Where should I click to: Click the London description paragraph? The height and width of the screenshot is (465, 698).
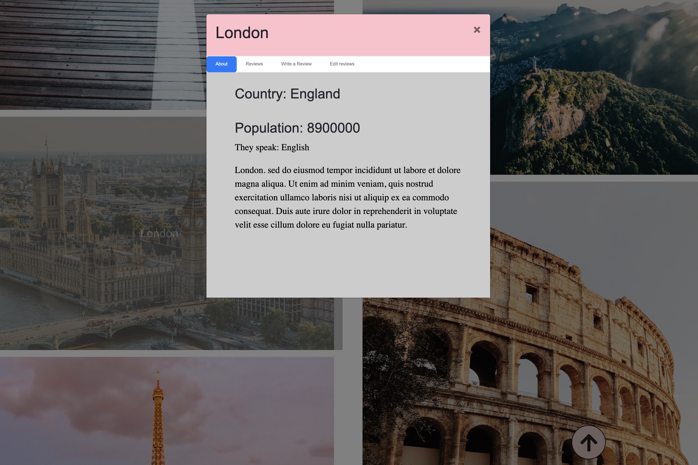[x=347, y=197]
